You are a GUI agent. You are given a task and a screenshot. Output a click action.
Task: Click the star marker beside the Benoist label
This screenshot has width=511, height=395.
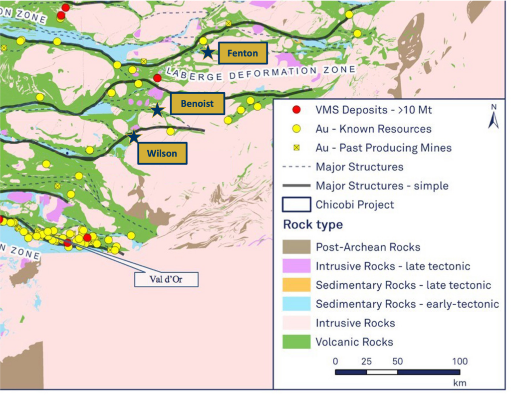coord(158,110)
